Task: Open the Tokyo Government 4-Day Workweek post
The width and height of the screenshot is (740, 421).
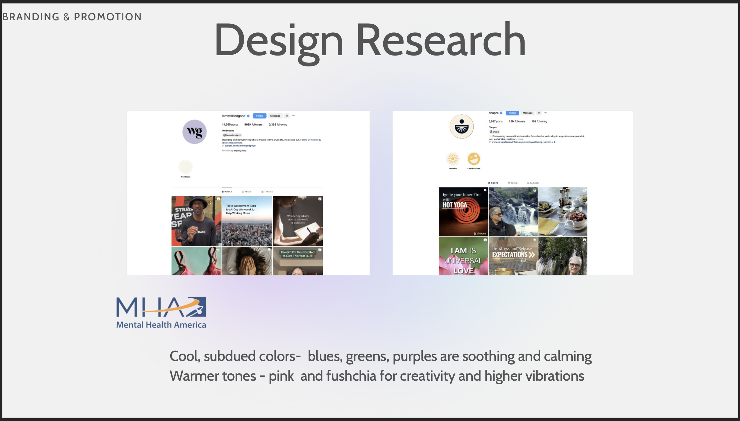Action: [x=247, y=221]
